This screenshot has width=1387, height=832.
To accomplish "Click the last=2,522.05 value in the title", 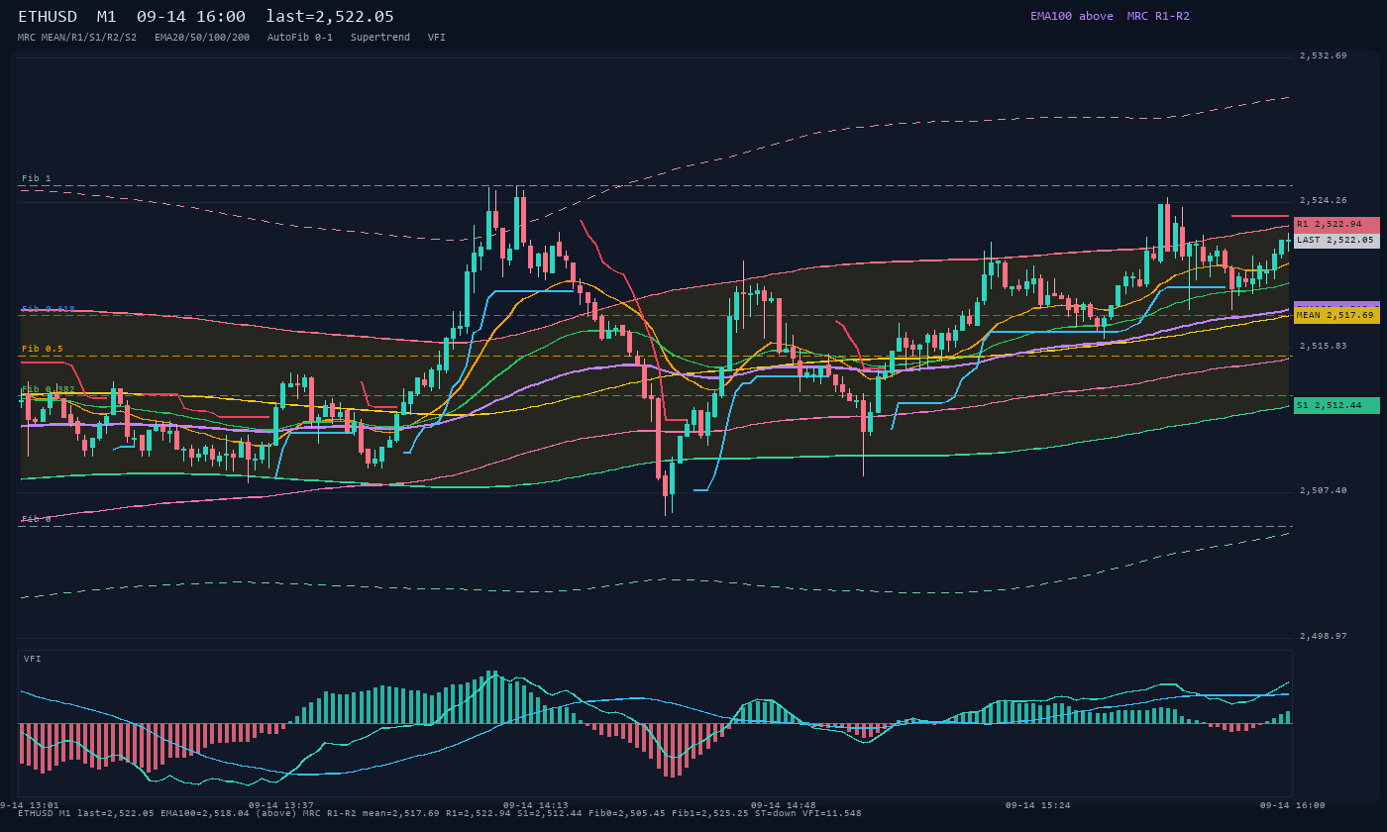I will click(330, 16).
